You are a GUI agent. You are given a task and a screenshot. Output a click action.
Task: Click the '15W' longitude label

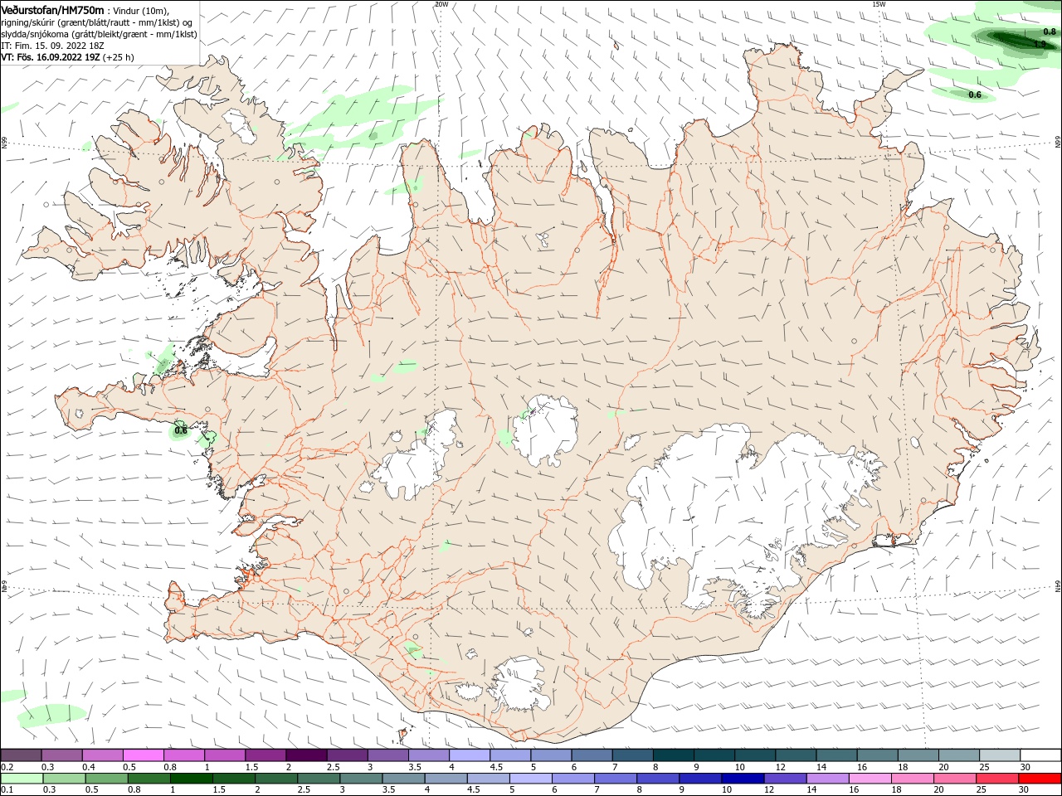[879, 3]
